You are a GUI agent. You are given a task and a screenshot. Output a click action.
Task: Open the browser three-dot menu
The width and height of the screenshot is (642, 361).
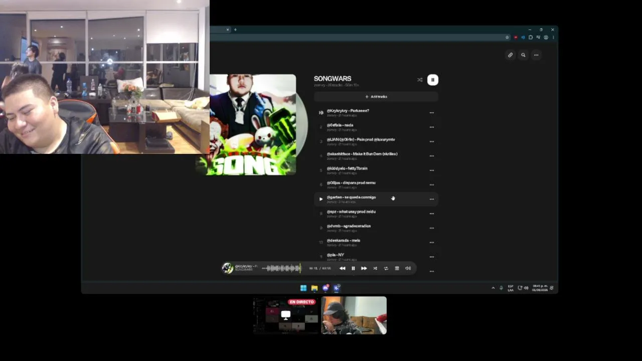point(553,38)
